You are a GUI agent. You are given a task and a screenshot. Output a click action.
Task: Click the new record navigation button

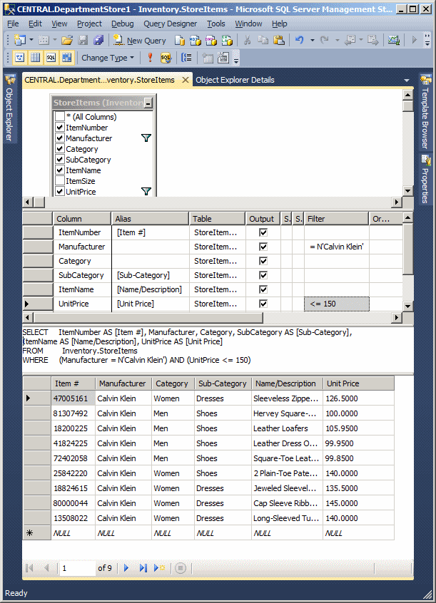coord(159,567)
